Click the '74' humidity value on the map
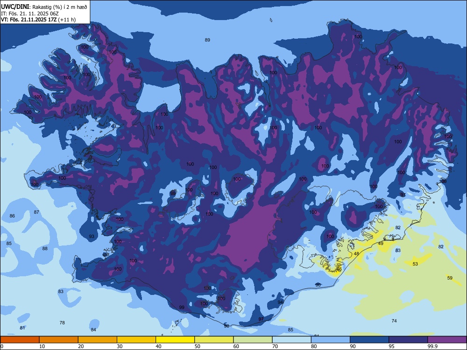Viewport: 467px width, 350px height. pos(394,321)
